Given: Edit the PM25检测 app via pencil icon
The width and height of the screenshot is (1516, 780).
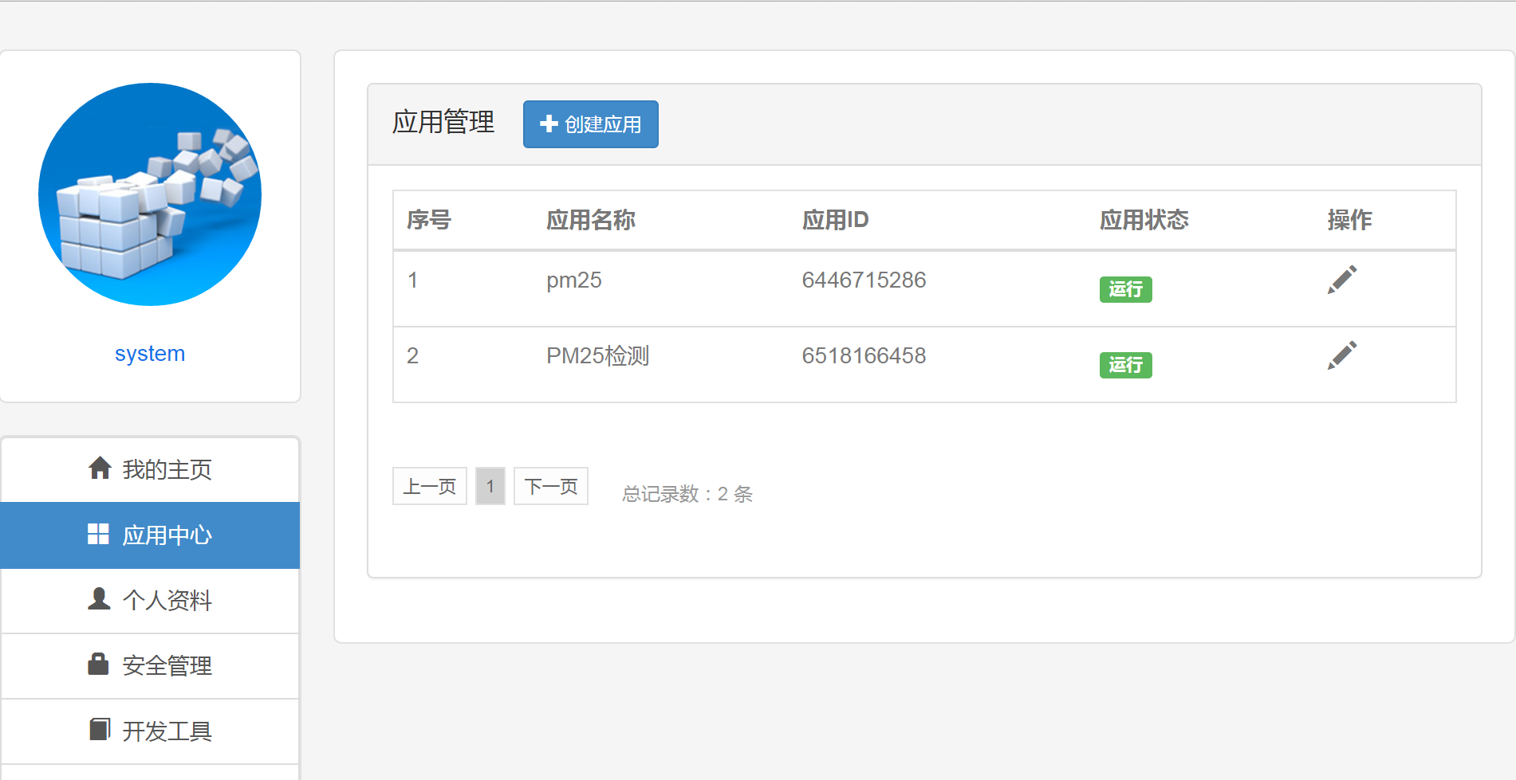Looking at the screenshot, I should [x=1342, y=355].
